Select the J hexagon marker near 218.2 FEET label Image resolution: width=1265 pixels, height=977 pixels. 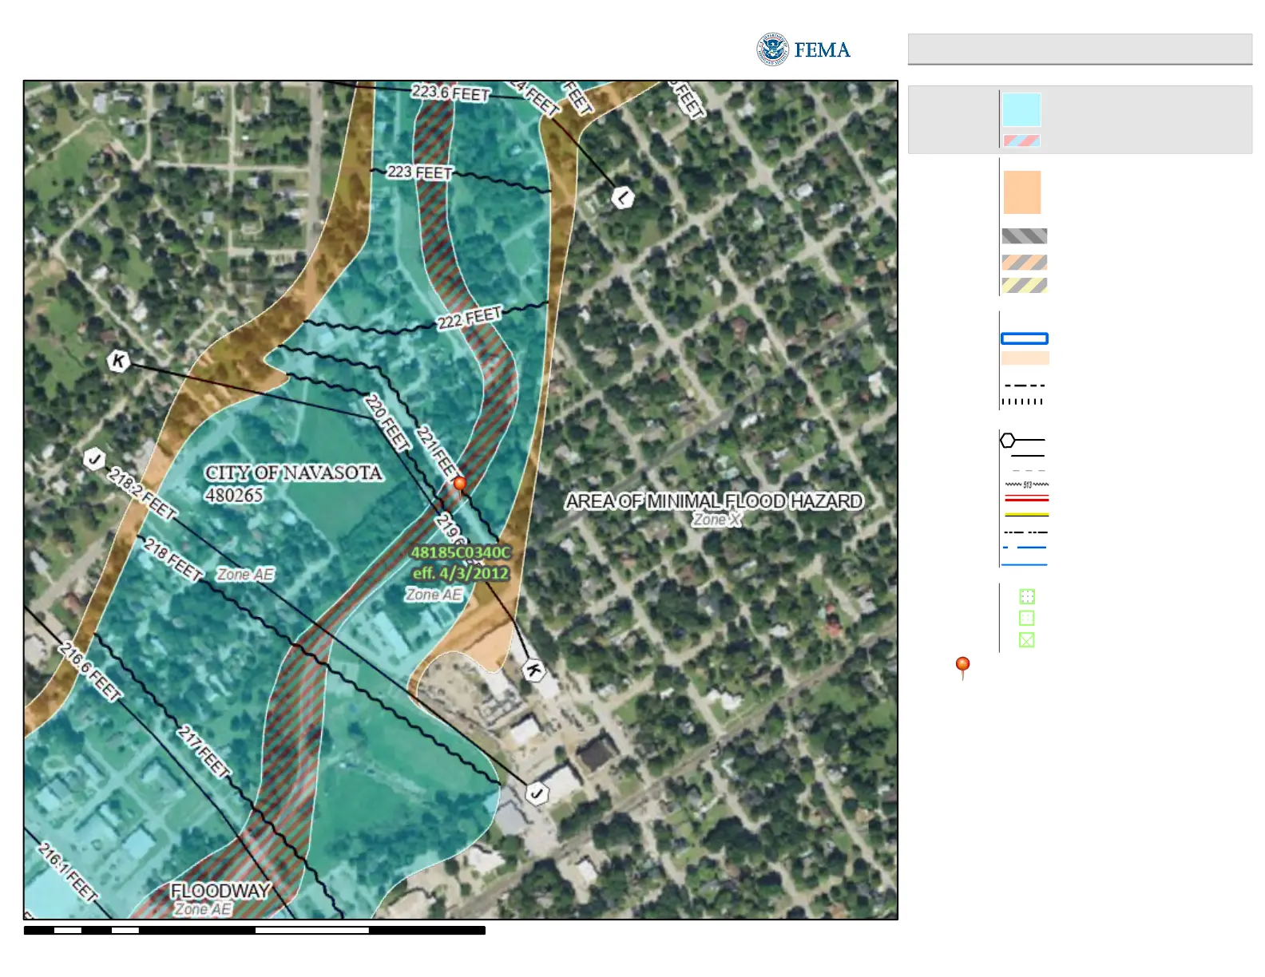[94, 459]
